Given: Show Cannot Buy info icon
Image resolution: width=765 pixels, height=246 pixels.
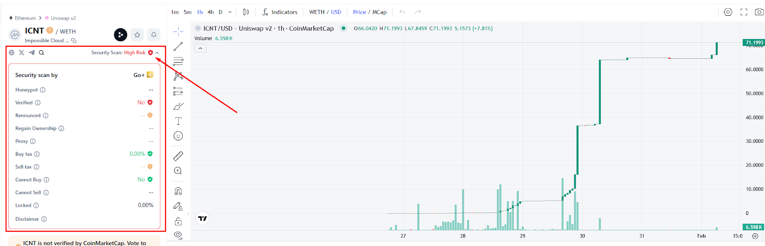Looking at the screenshot, I should [46, 180].
